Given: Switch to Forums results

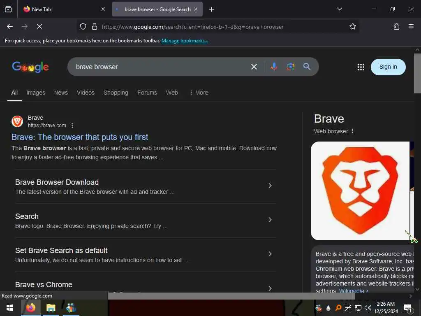Looking at the screenshot, I should tap(147, 93).
